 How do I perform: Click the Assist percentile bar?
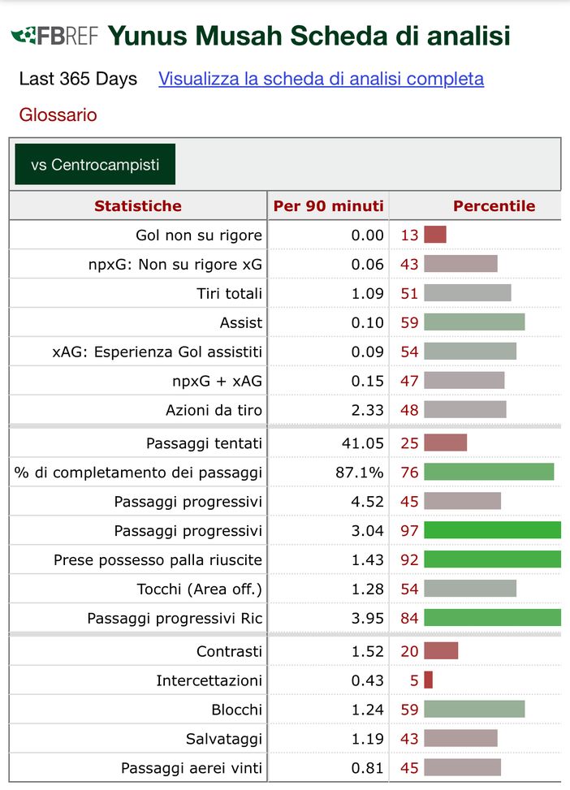click(474, 322)
